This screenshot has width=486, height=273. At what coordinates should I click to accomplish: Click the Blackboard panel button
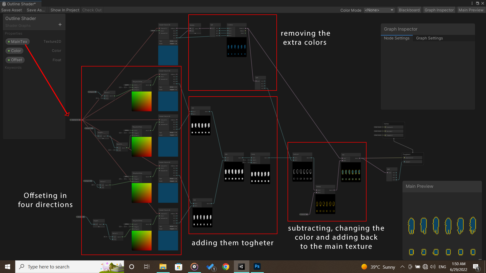[409, 10]
